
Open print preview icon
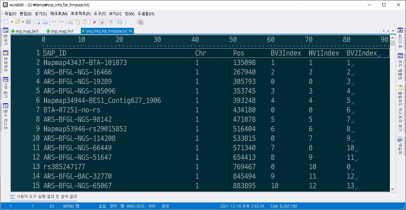[38, 22]
